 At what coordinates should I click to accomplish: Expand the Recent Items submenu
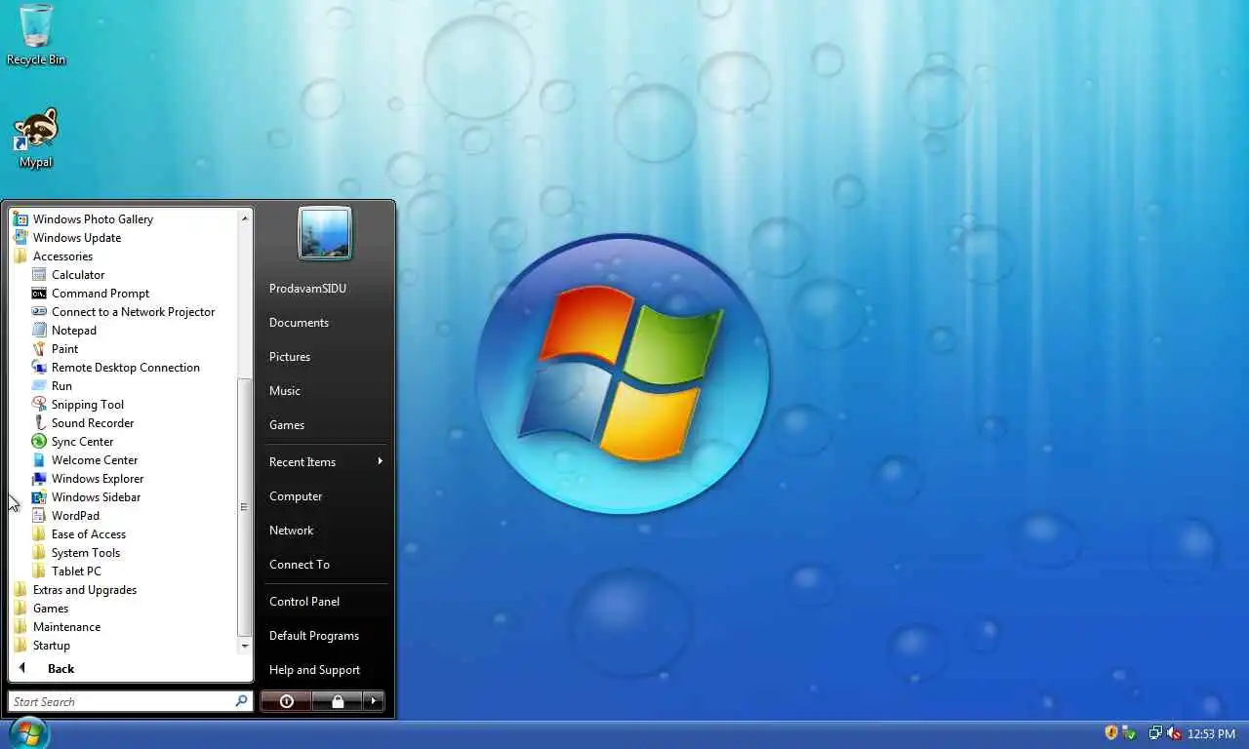[325, 462]
